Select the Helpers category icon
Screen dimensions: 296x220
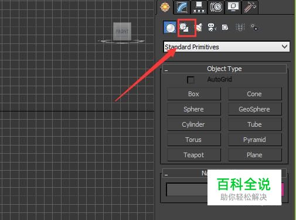225,28
